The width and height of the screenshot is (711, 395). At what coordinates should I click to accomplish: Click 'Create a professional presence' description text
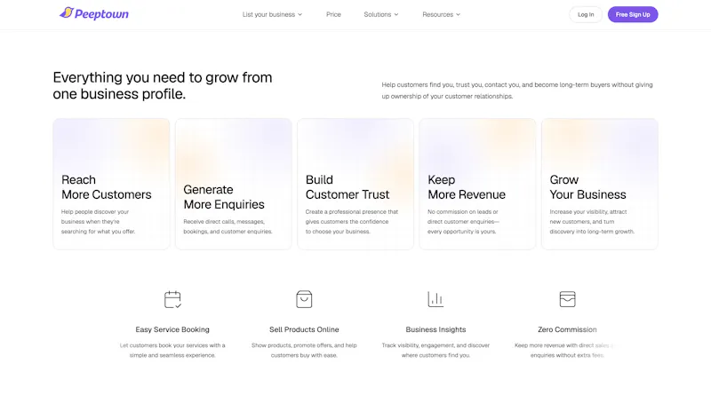click(351, 222)
